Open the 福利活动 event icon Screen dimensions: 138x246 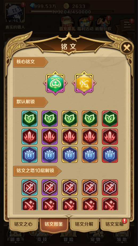85,24
